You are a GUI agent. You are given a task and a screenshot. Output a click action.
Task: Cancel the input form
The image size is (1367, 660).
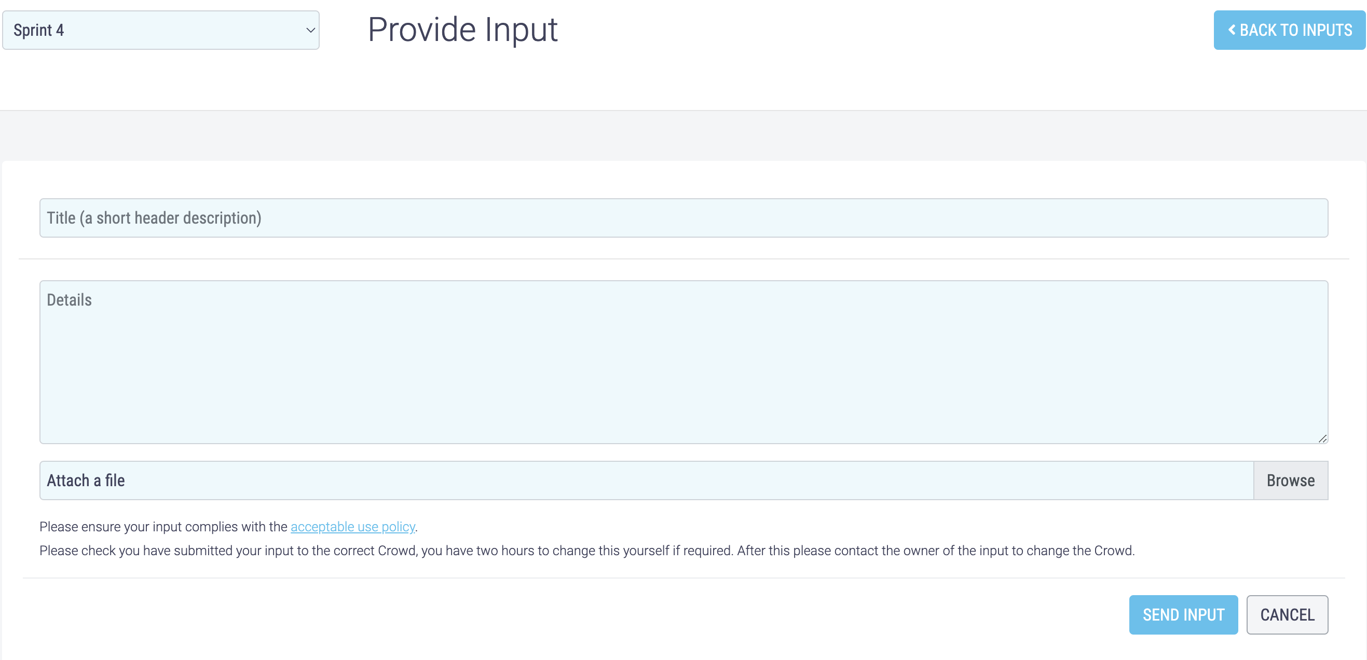pos(1287,614)
